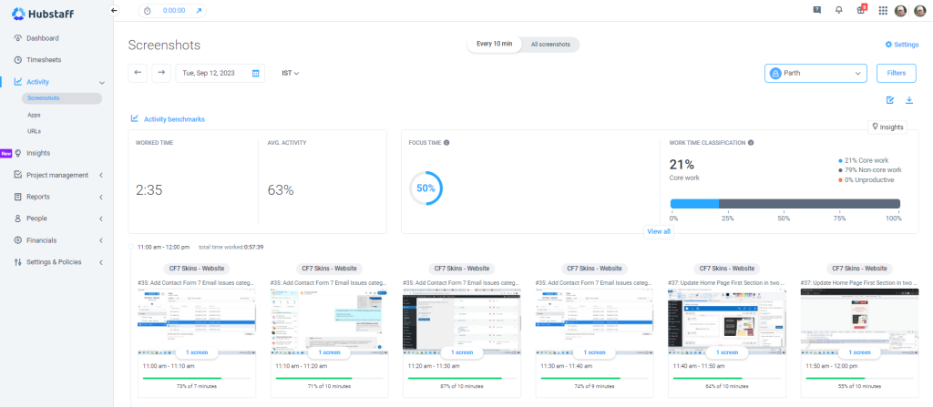Open the IST timezone dropdown

pyautogui.click(x=291, y=73)
